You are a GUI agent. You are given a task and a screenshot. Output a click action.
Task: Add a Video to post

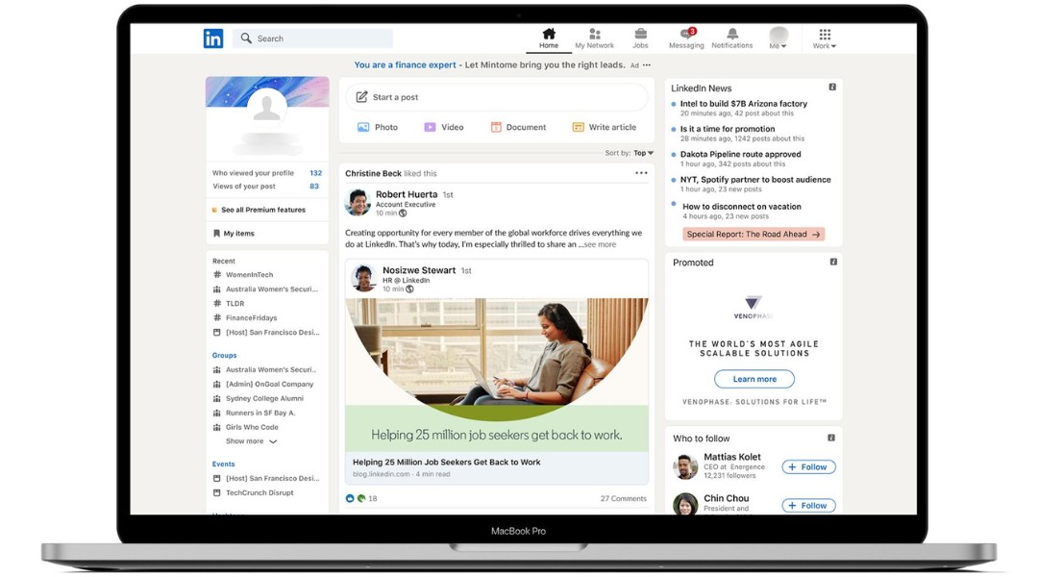444,127
